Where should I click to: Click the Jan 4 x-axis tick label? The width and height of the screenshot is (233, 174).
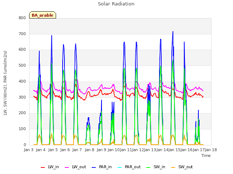pos(41,150)
